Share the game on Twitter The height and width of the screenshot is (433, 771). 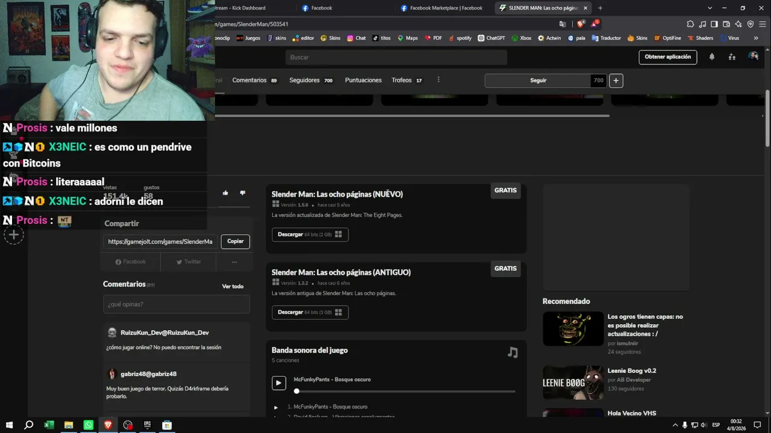[x=189, y=262]
